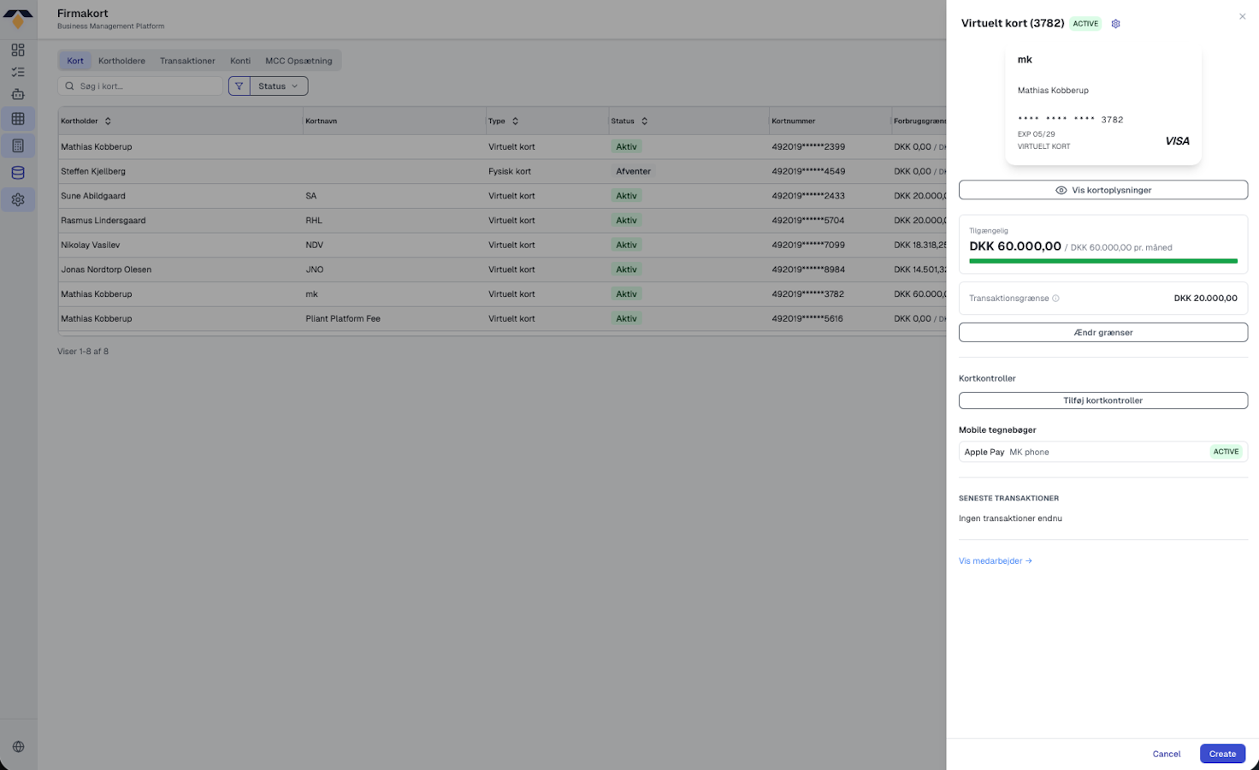The height and width of the screenshot is (770, 1259).
Task: Click the info icon beside Transaktionsgrænse
Action: pos(1055,299)
